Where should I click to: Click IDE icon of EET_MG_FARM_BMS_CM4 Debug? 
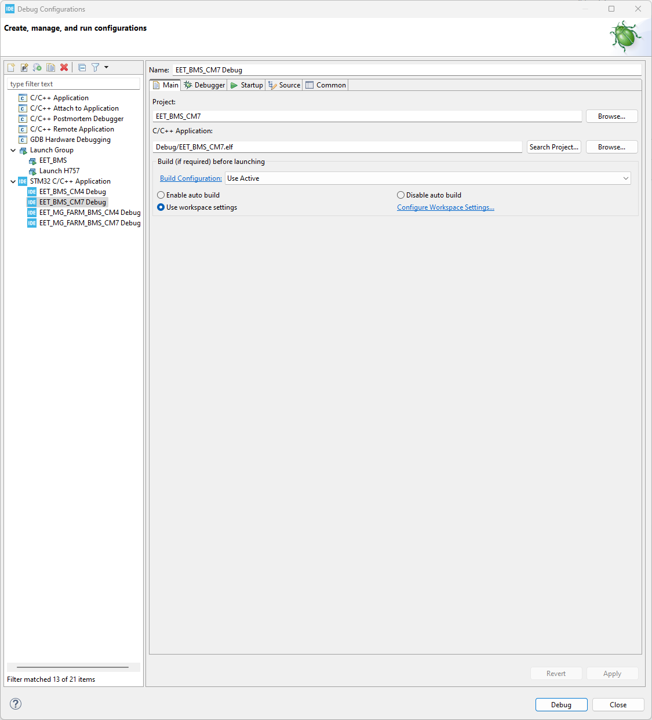(x=32, y=213)
